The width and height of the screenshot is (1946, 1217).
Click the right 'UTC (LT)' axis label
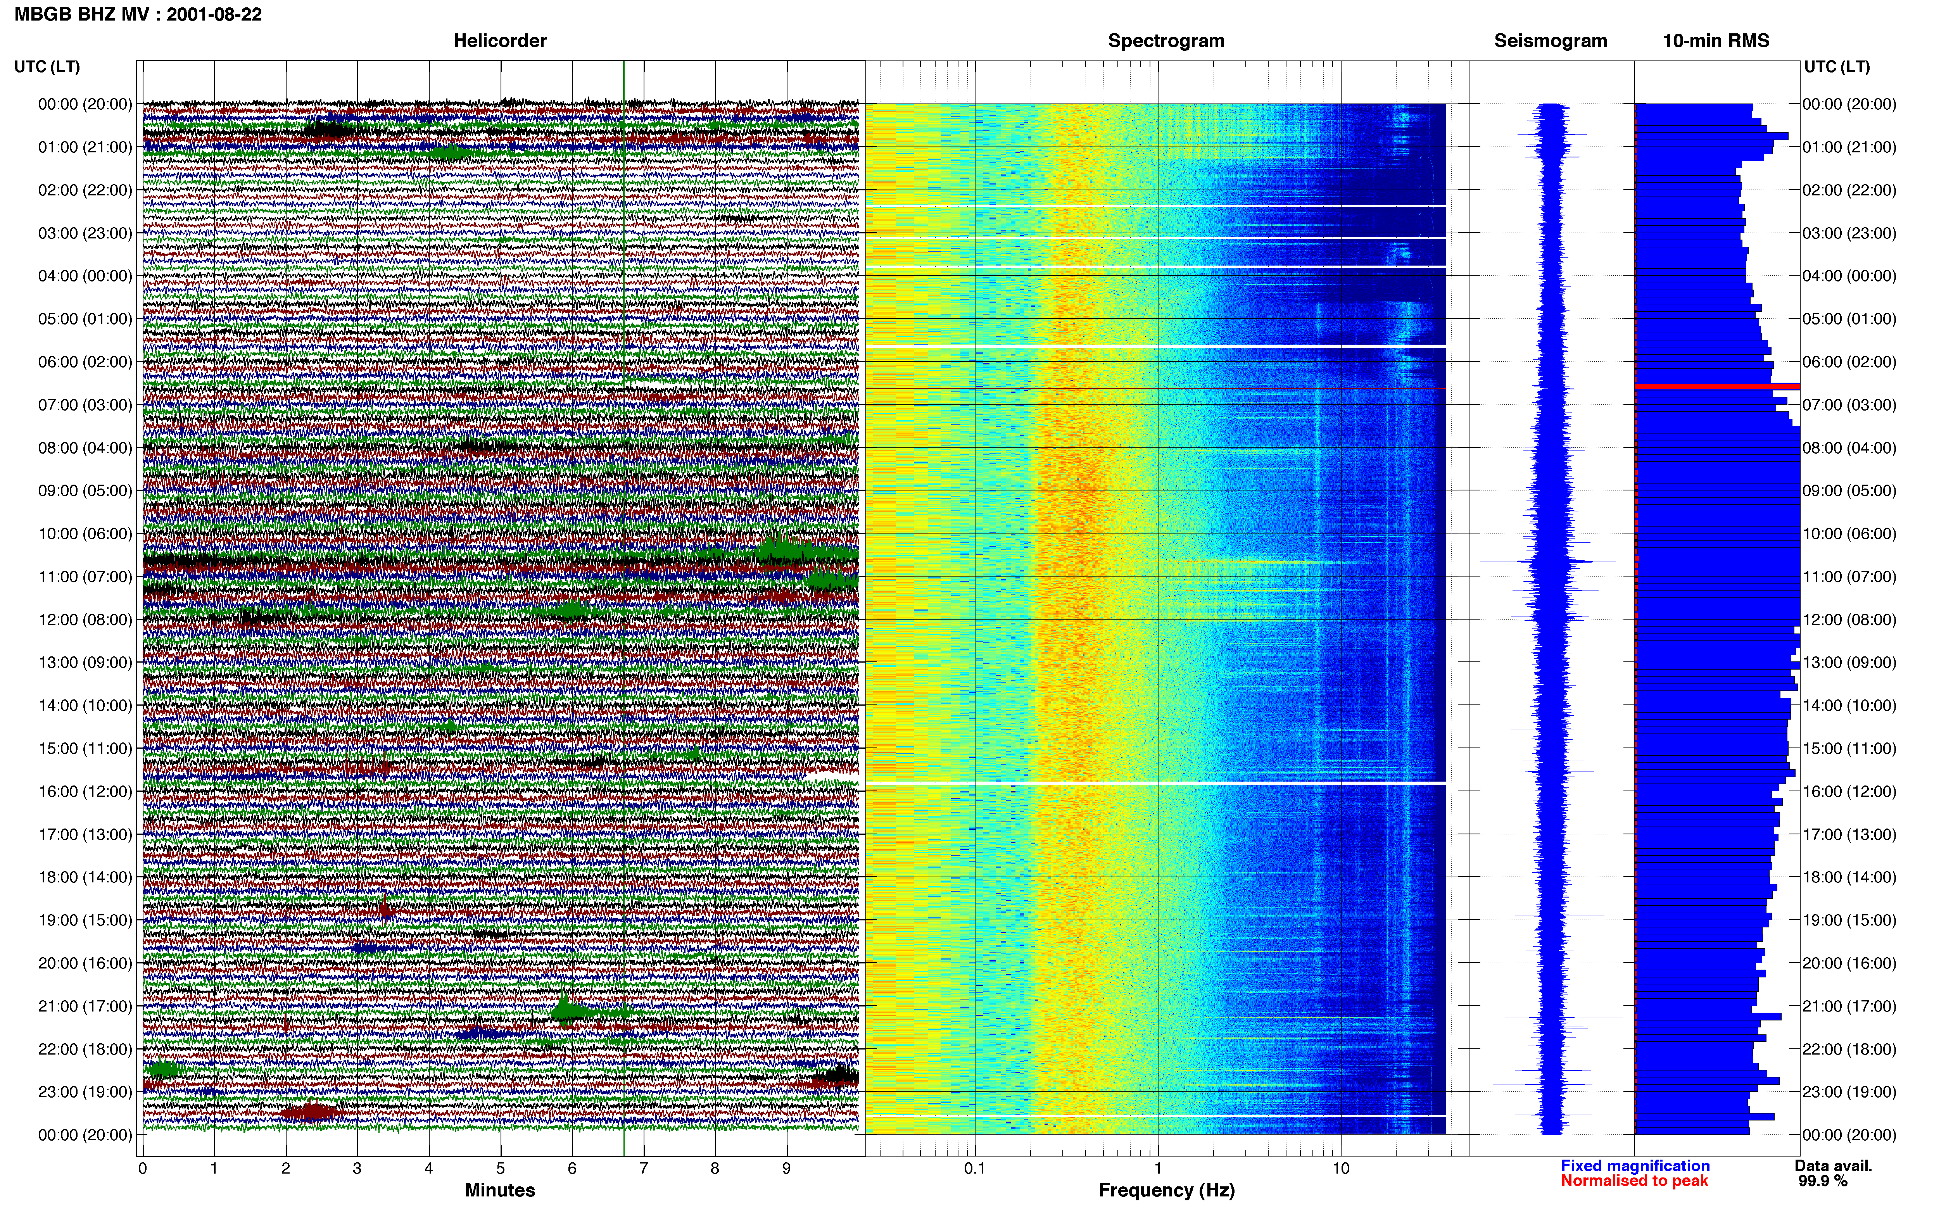(x=1837, y=67)
